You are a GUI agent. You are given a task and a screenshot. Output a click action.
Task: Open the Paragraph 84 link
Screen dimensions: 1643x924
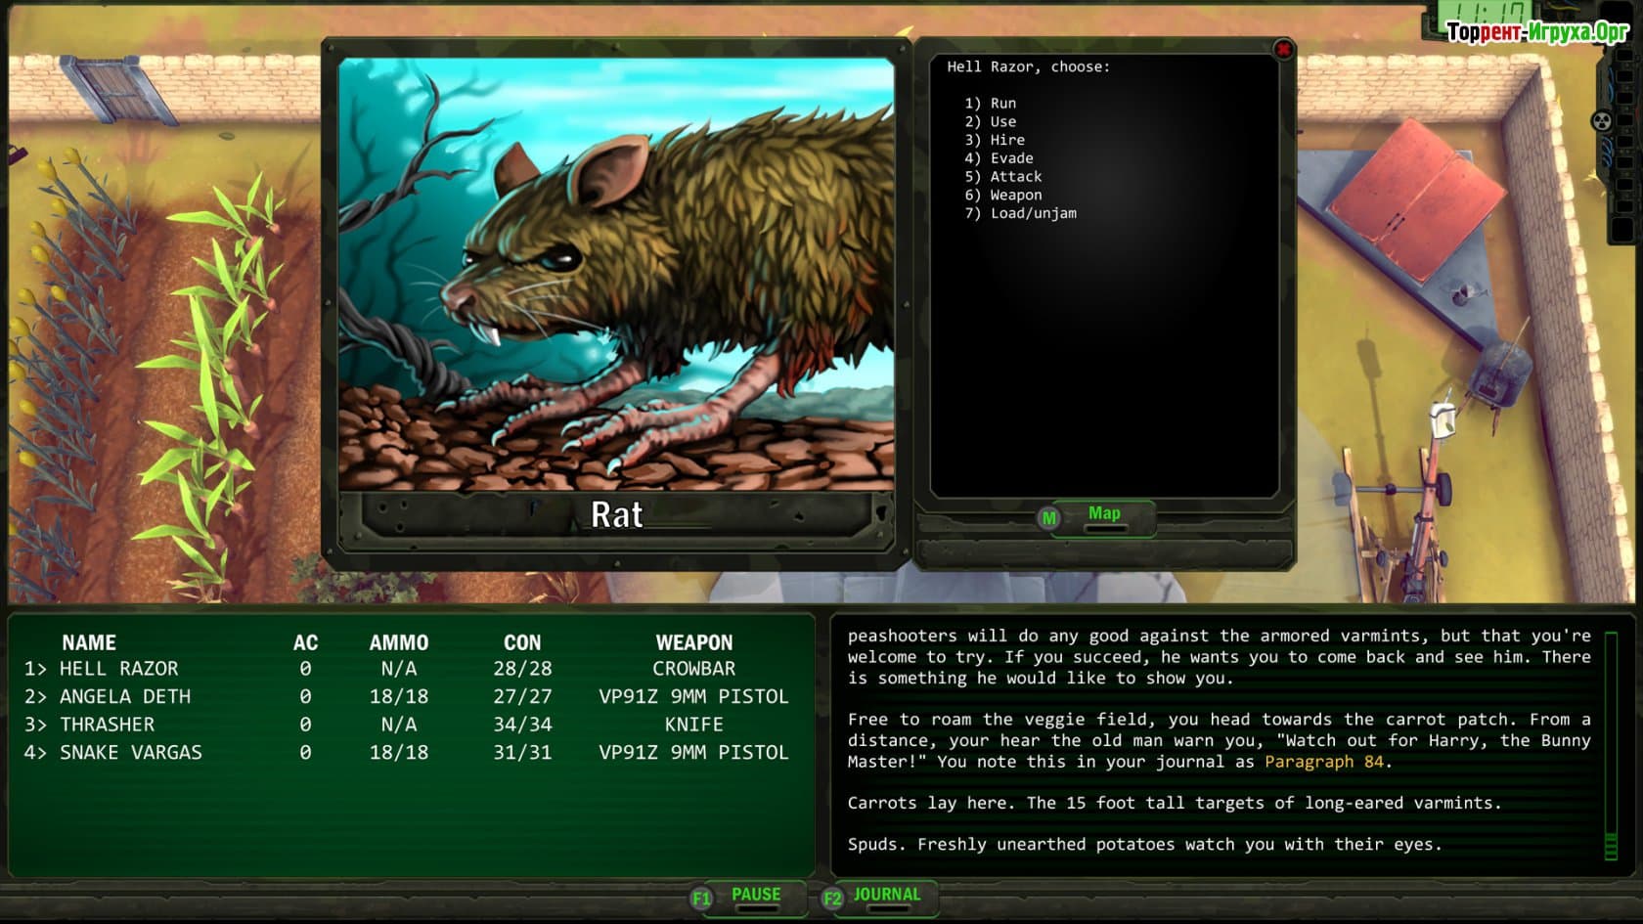click(x=1323, y=762)
